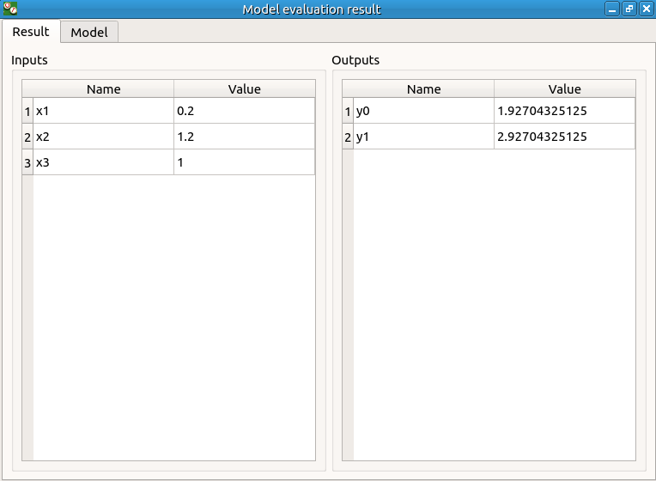Click the application icon in title bar
Viewport: 656px width, 481px height.
(x=11, y=9)
